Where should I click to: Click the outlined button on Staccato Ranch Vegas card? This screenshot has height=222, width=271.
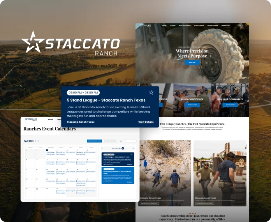coord(150,204)
